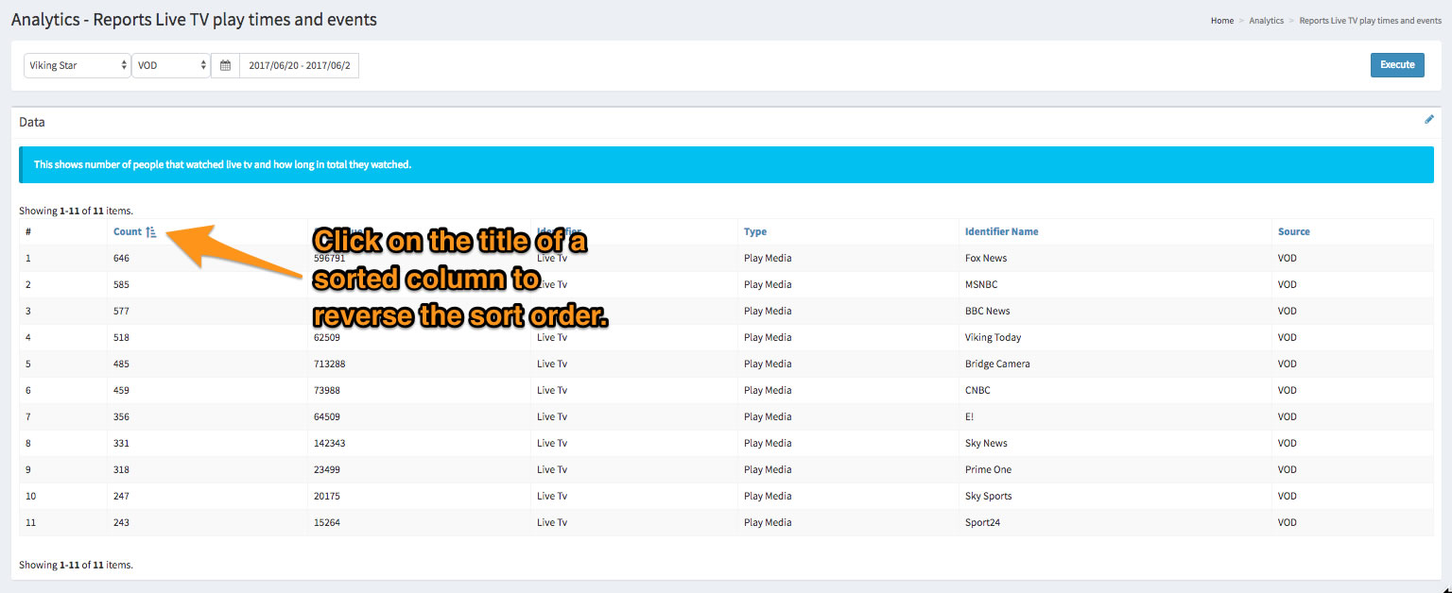Click the sort order icon next to Count
This screenshot has height=593, width=1452.
pyautogui.click(x=151, y=232)
